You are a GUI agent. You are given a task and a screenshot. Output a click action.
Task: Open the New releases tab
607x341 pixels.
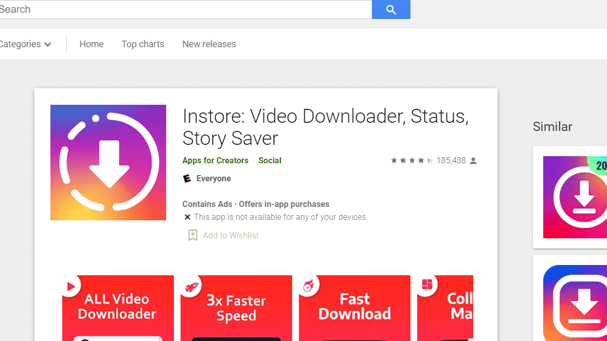pos(209,44)
